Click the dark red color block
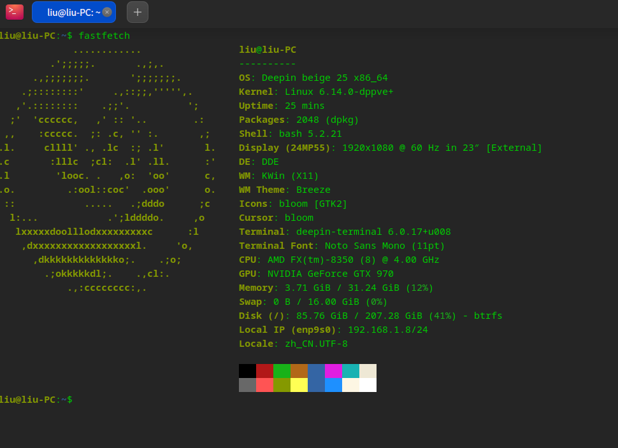The height and width of the screenshot is (448, 618). pos(265,371)
